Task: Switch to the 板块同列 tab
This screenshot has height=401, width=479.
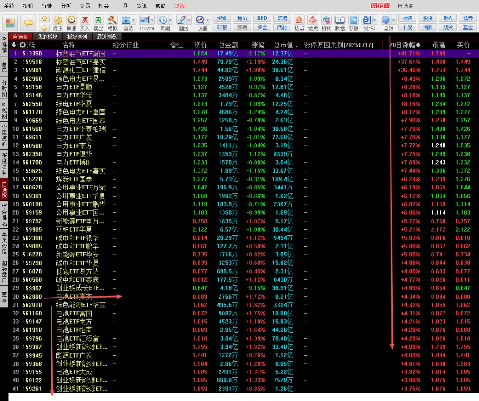Action: 77,37
